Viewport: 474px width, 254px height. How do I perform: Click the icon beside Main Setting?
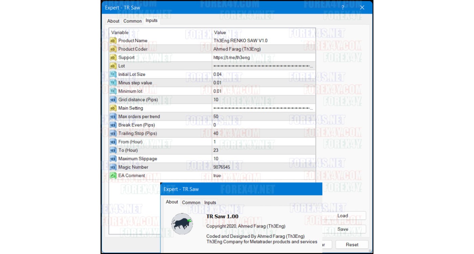tap(113, 108)
